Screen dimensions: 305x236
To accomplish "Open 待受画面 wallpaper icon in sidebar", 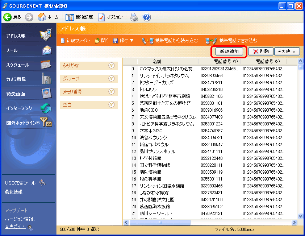I will 46,93.
